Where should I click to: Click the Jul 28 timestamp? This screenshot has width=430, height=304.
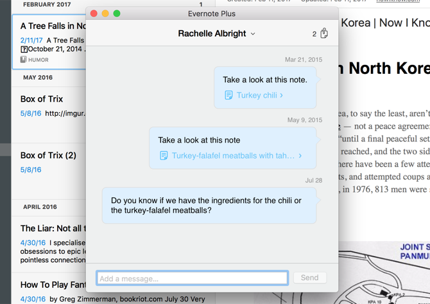pos(314,181)
